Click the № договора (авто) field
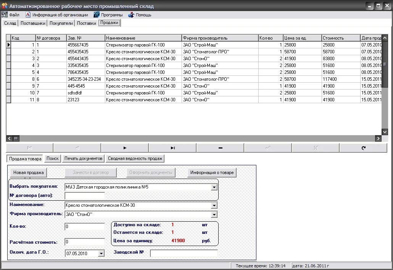Screen dimensions: 393x270 point(85,196)
